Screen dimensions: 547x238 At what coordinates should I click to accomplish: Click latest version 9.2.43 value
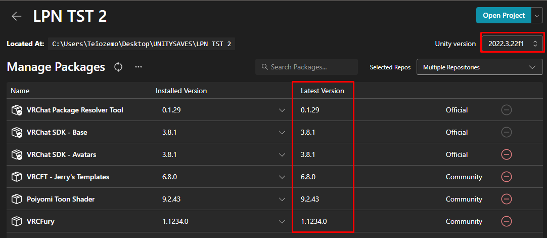310,199
